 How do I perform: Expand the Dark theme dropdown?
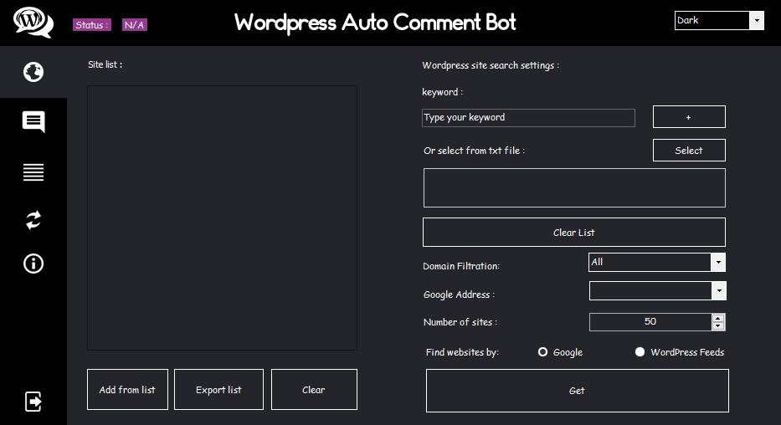(x=757, y=21)
